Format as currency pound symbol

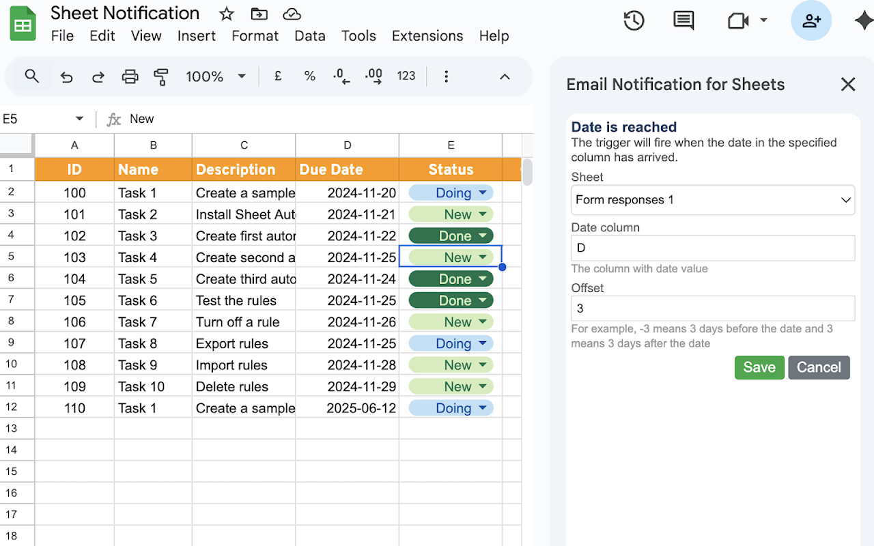pos(278,76)
